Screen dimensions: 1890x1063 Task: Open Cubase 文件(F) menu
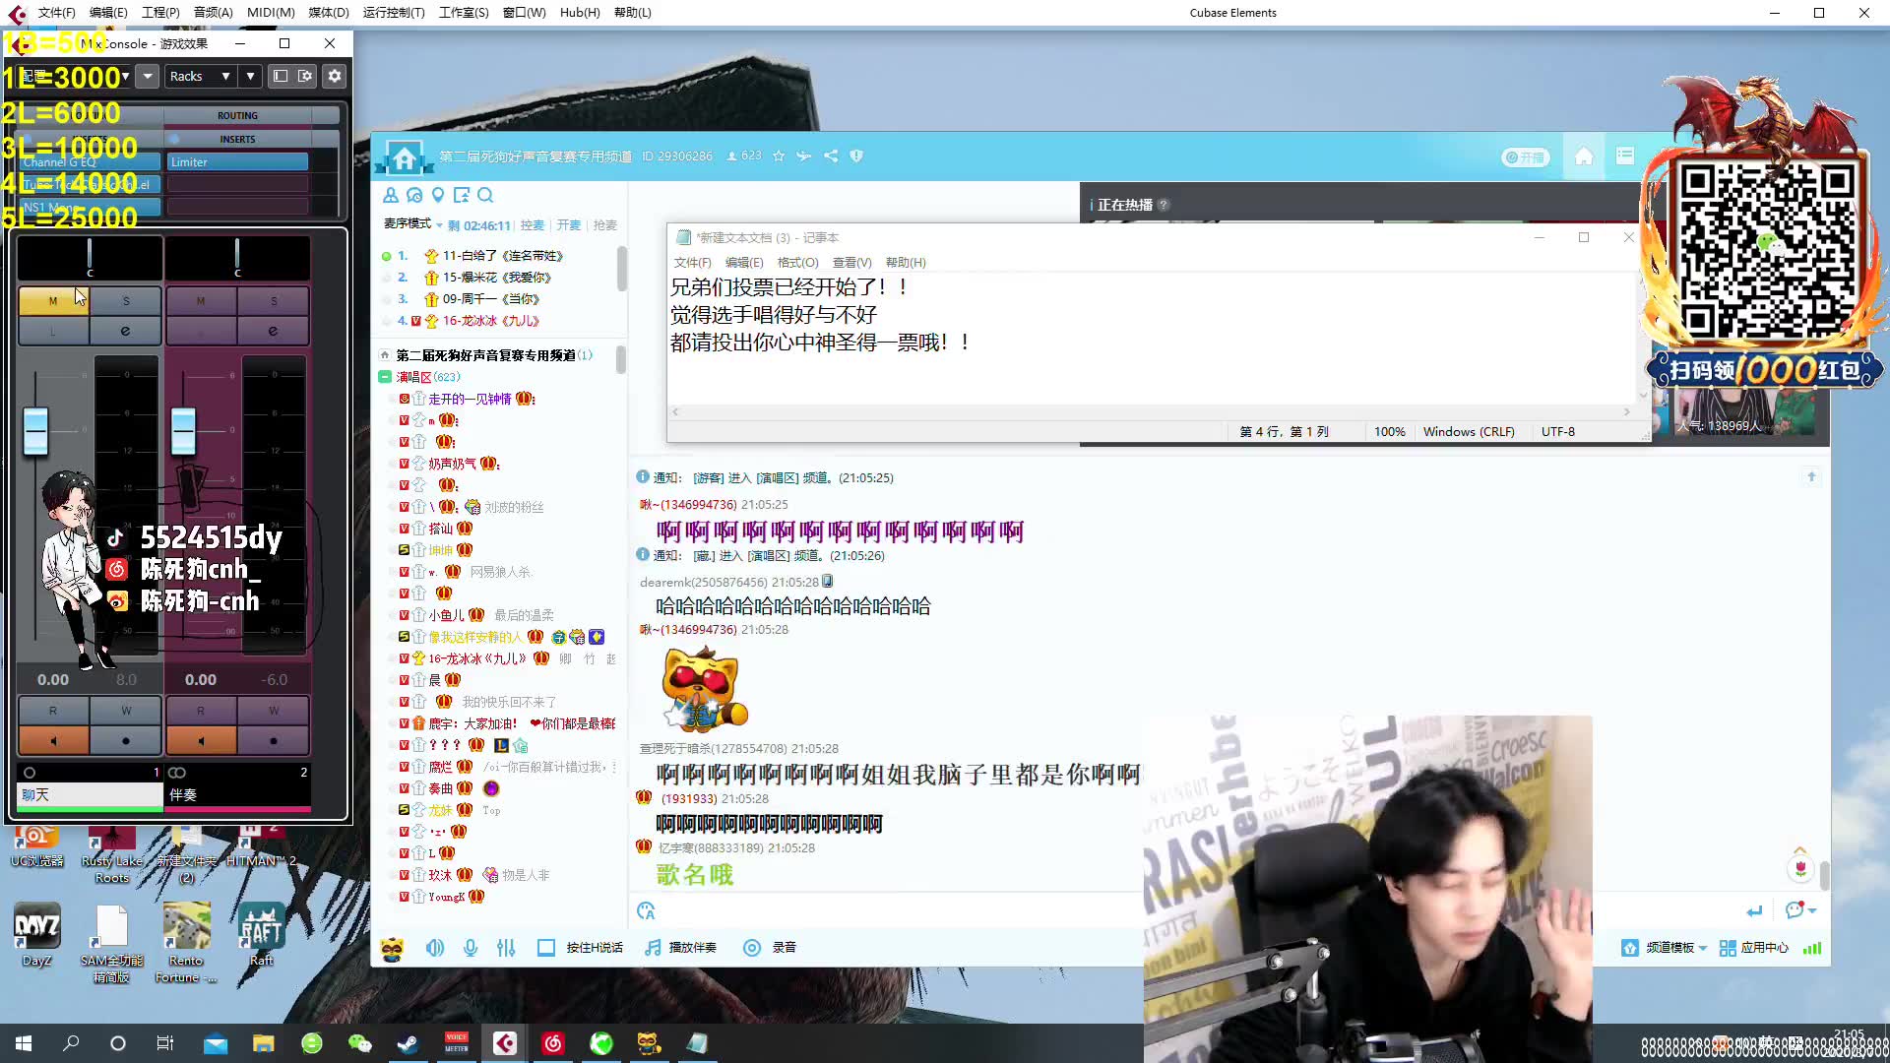pos(56,13)
